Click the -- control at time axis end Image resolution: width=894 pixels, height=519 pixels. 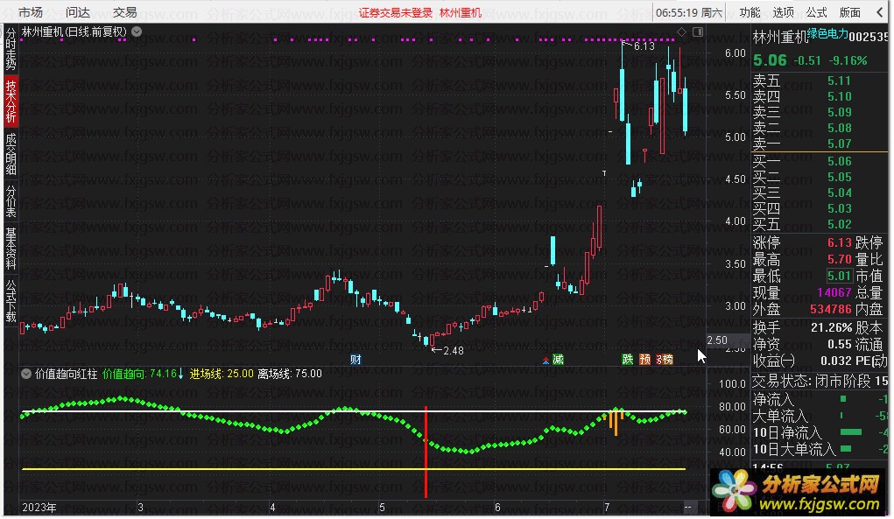pyautogui.click(x=687, y=507)
